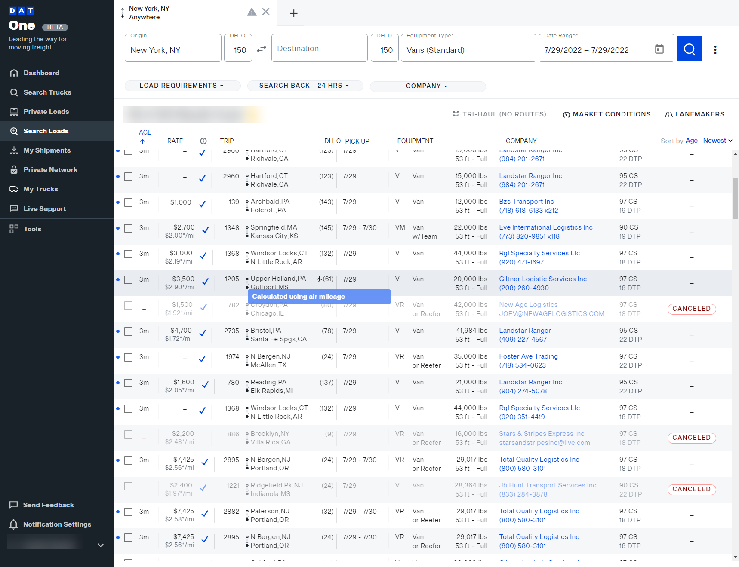Click the Destination input field
Viewport: 739px width, 567px height.
320,48
